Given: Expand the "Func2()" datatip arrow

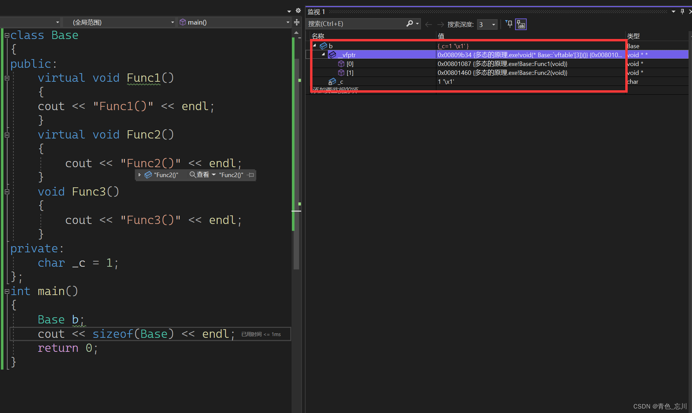Looking at the screenshot, I should coord(139,175).
